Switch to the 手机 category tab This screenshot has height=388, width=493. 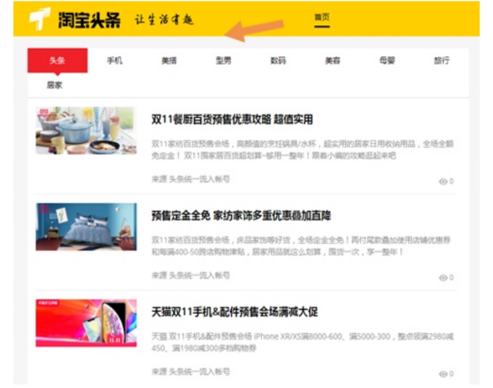(114, 60)
